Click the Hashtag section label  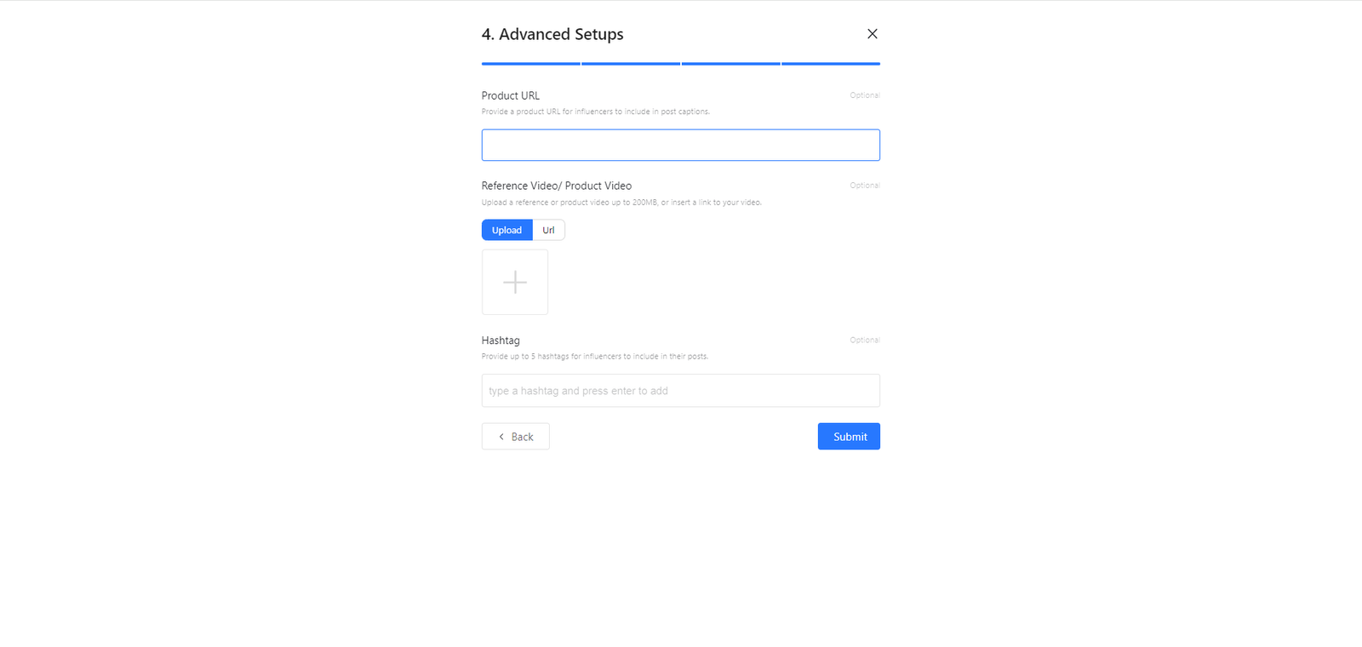(x=501, y=341)
